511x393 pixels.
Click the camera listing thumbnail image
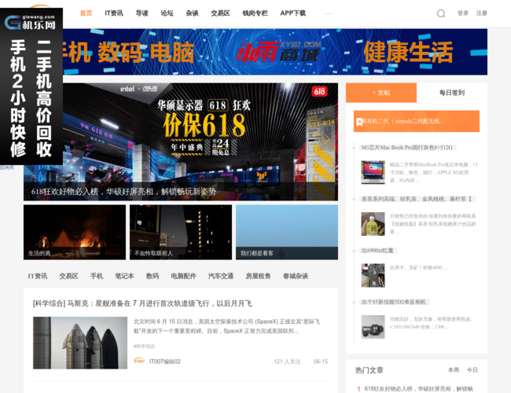pyautogui.click(x=373, y=326)
